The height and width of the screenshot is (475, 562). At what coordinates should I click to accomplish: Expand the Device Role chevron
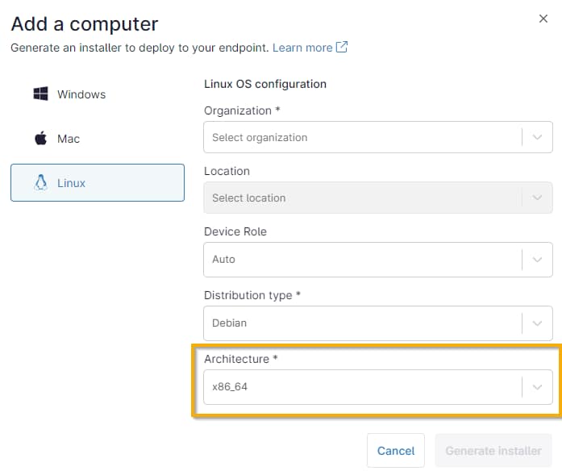537,259
